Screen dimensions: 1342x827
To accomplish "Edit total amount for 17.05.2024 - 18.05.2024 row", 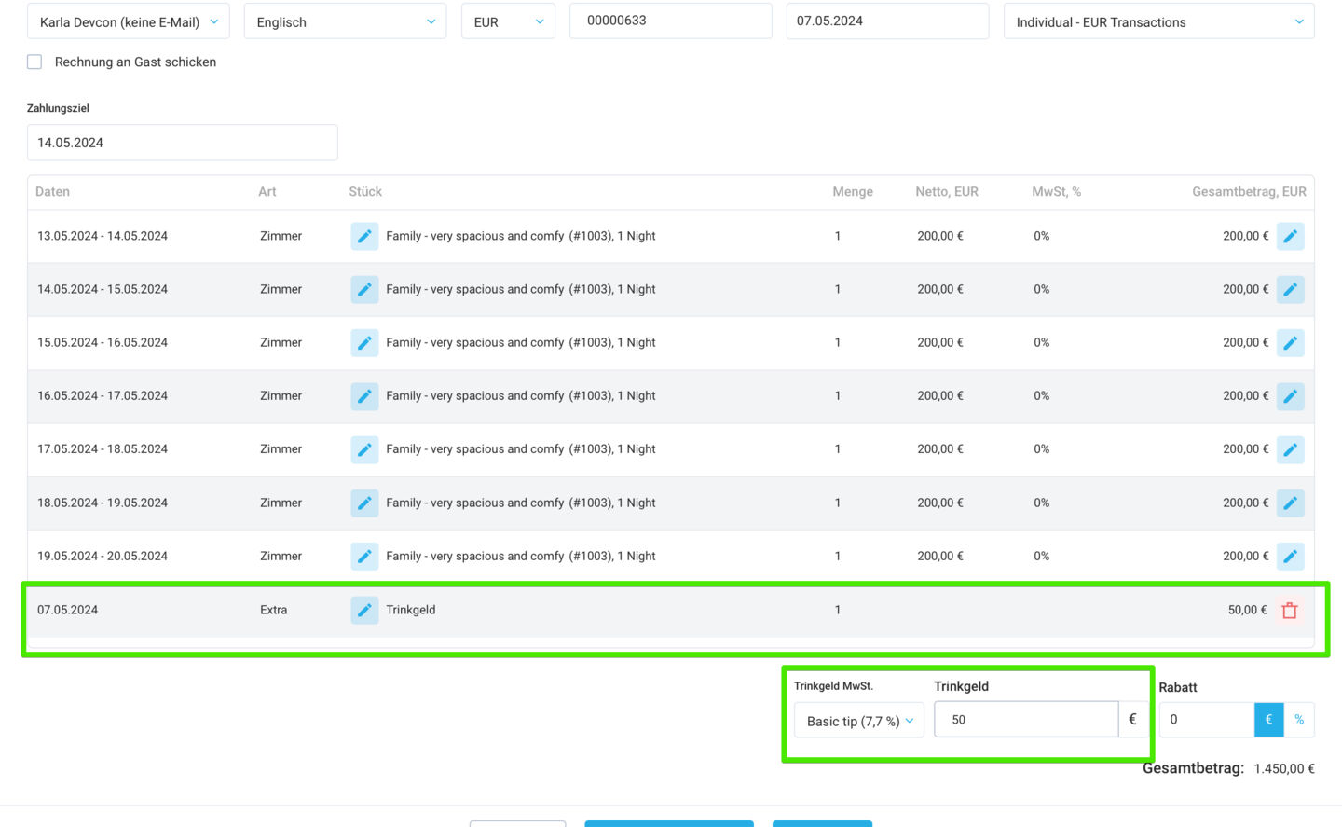I will (x=1290, y=449).
